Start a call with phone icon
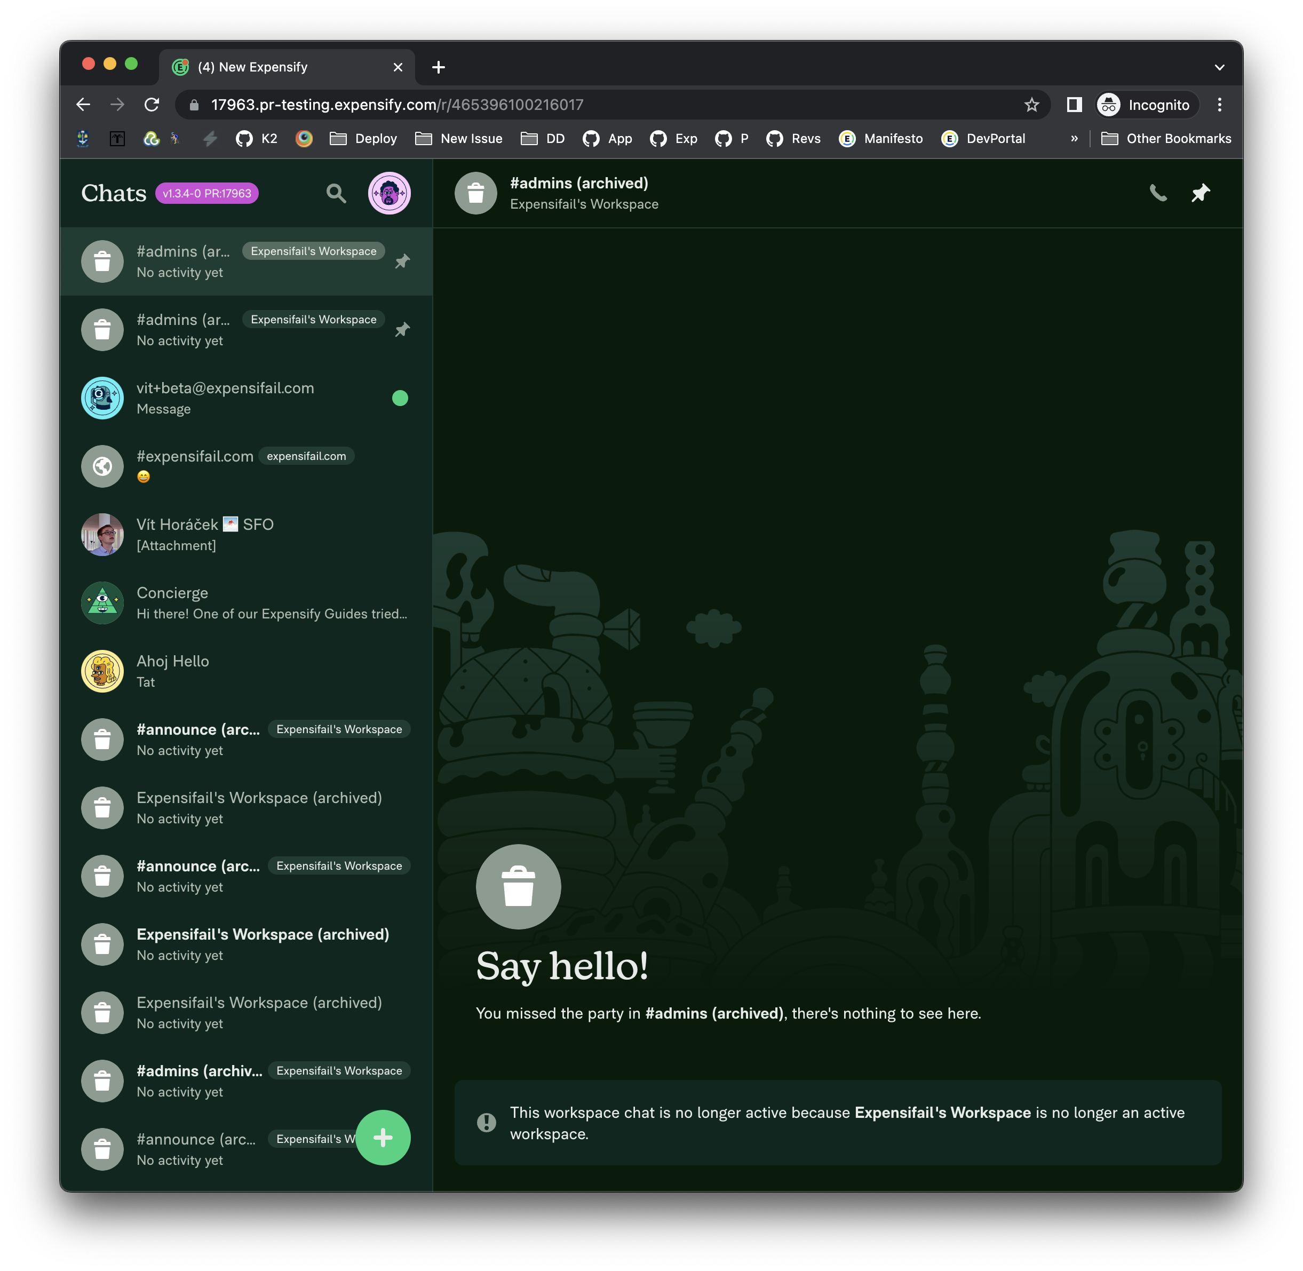1303x1271 pixels. coord(1158,194)
